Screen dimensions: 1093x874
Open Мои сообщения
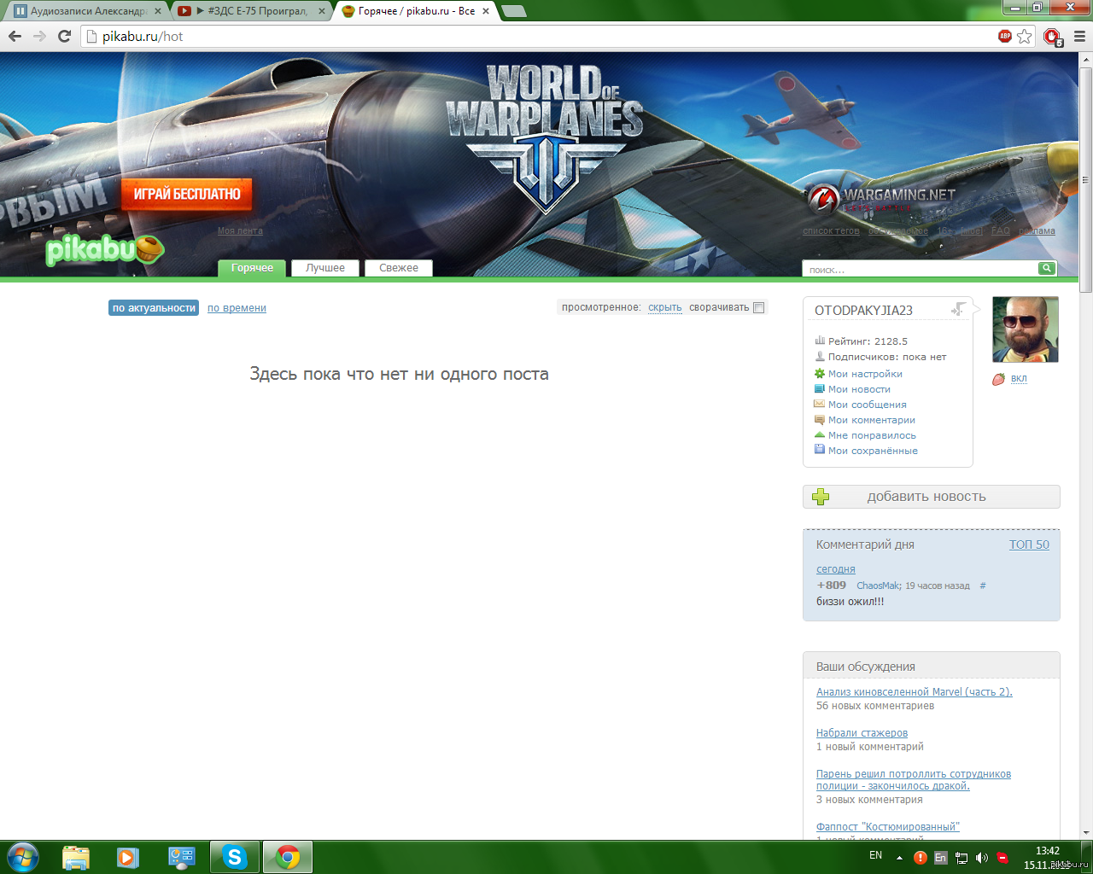tap(868, 405)
